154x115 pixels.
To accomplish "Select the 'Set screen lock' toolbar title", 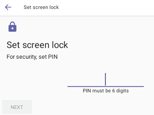I will (41, 7).
